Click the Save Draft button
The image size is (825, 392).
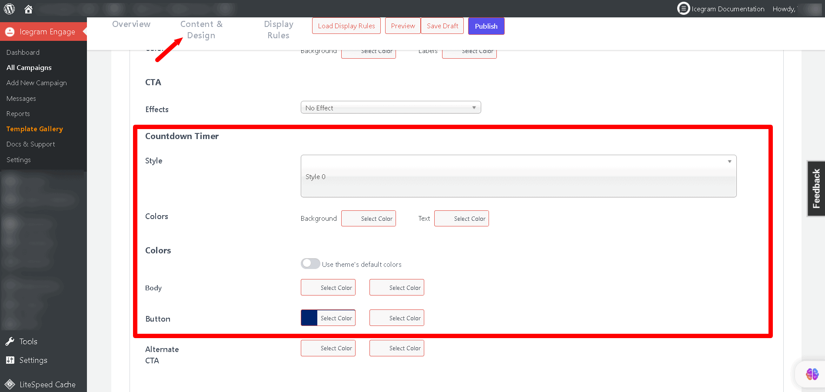click(442, 26)
